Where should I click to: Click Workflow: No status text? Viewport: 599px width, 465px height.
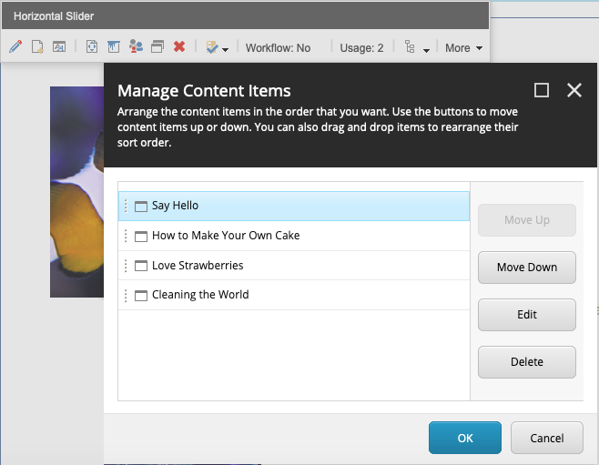278,47
